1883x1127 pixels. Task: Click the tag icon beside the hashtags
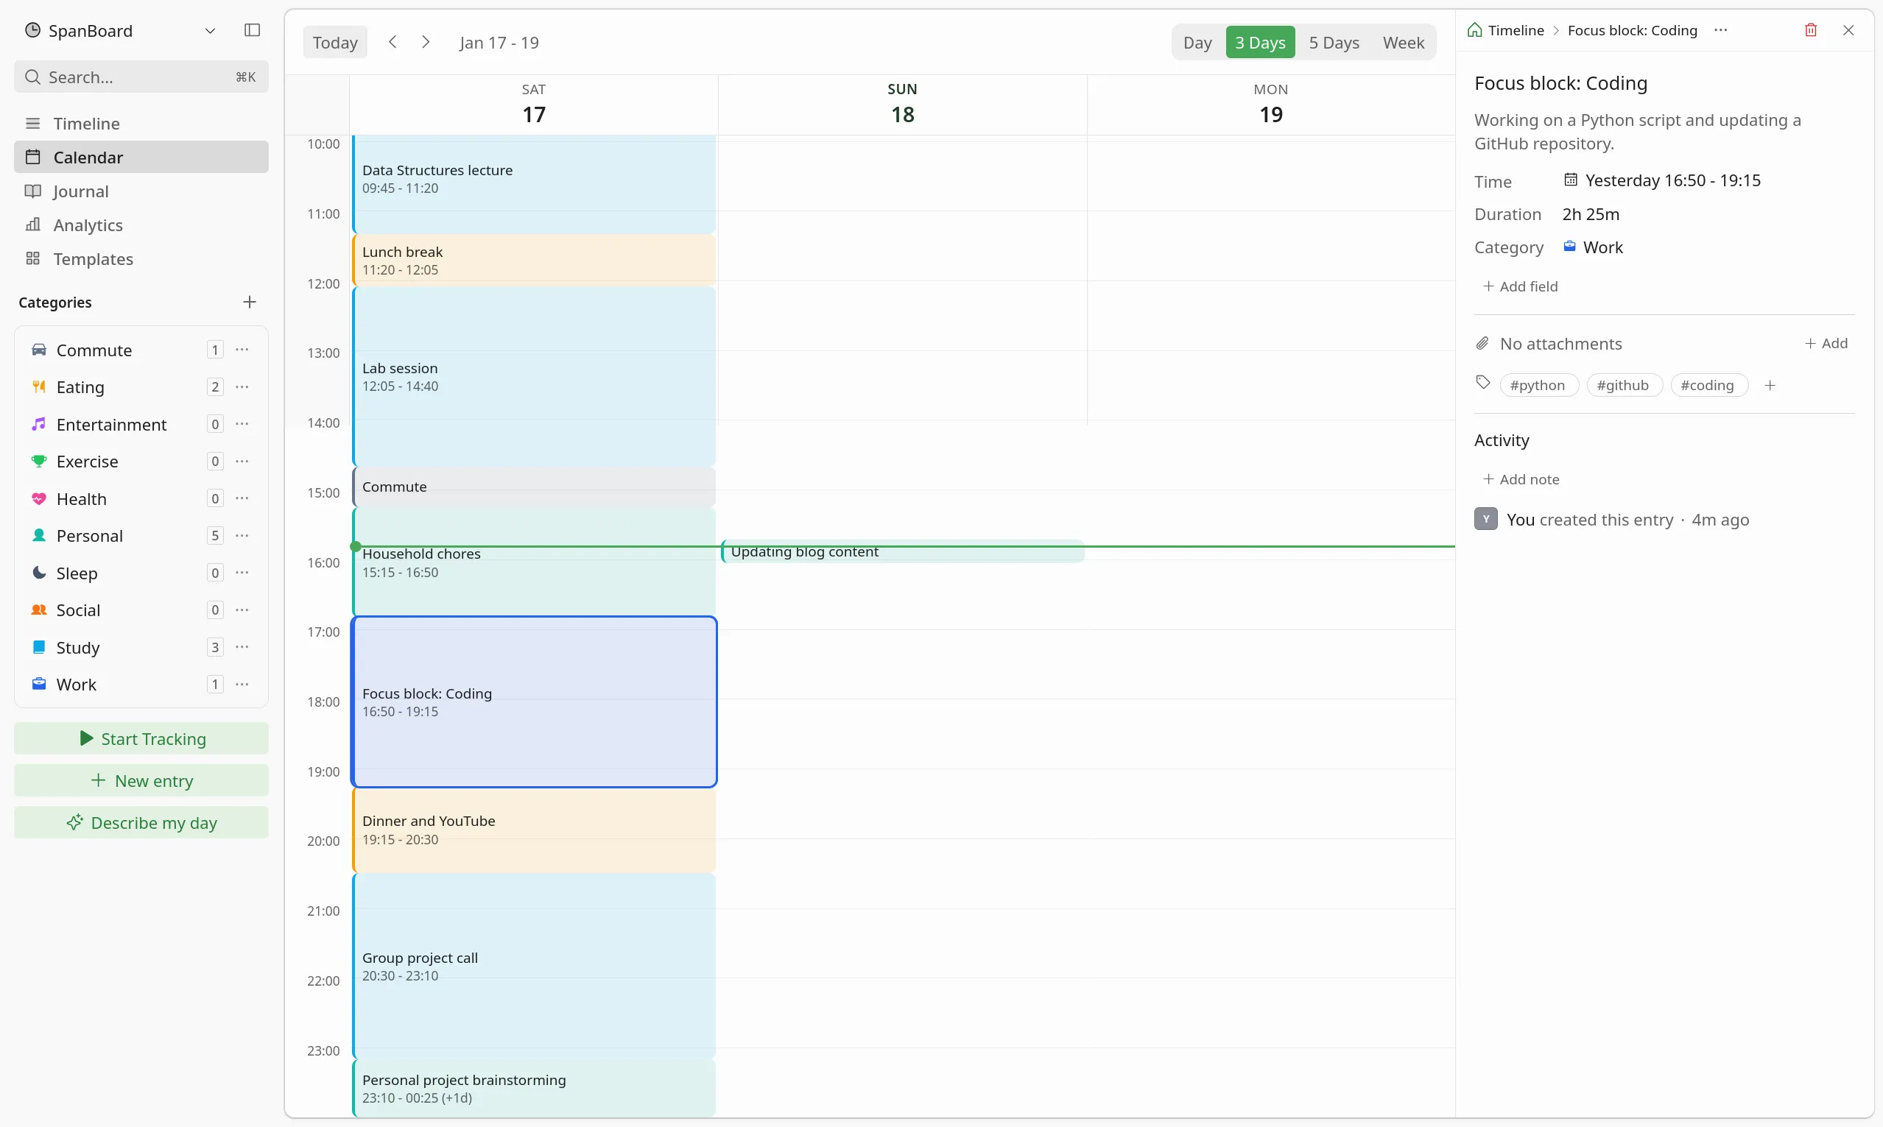[1481, 384]
